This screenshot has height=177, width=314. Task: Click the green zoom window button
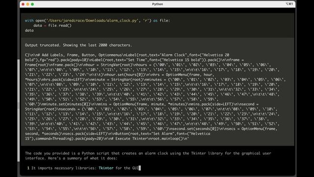pyautogui.click(x=32, y=4)
